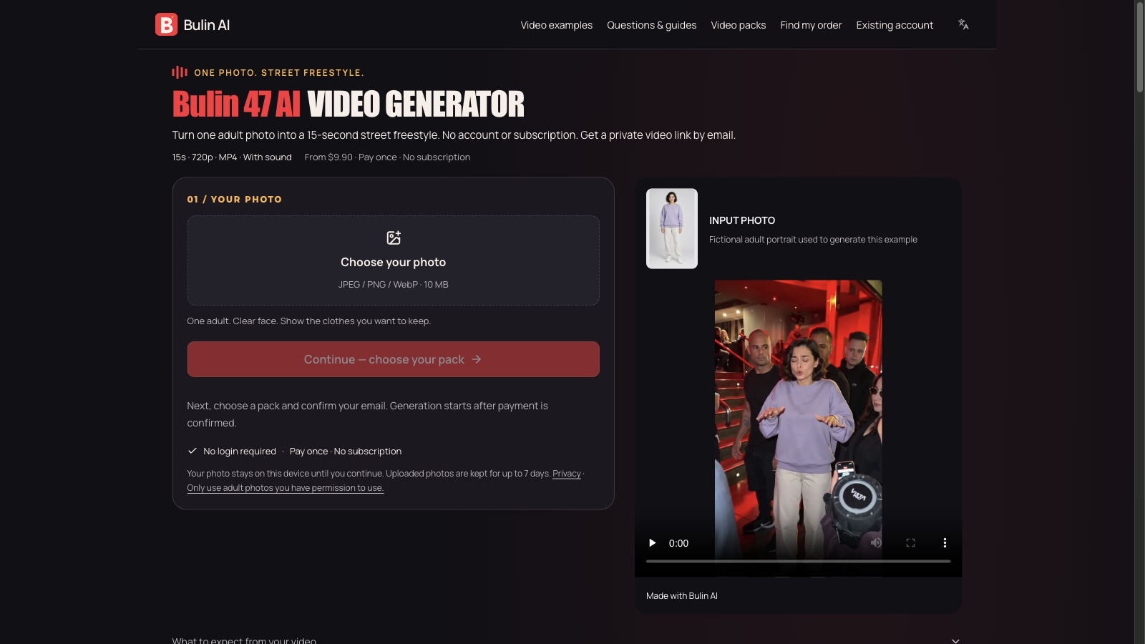Screen dimensions: 1145x644
Task: Open Find my order page
Action: [811, 25]
